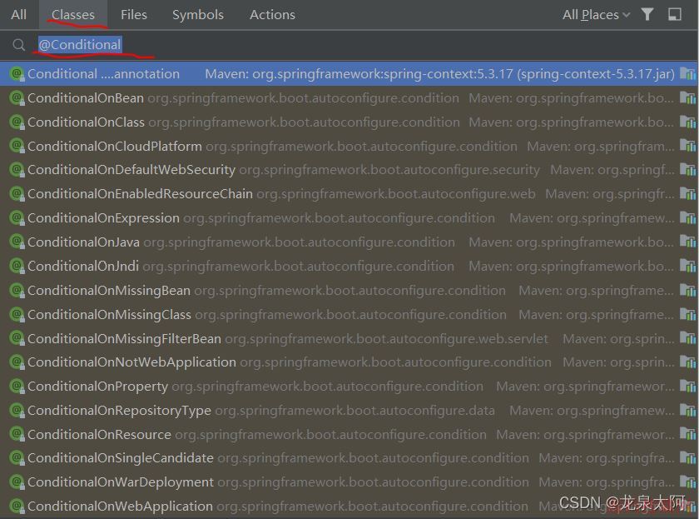Switch to the Files tab
The height and width of the screenshot is (519, 699).
tap(133, 14)
